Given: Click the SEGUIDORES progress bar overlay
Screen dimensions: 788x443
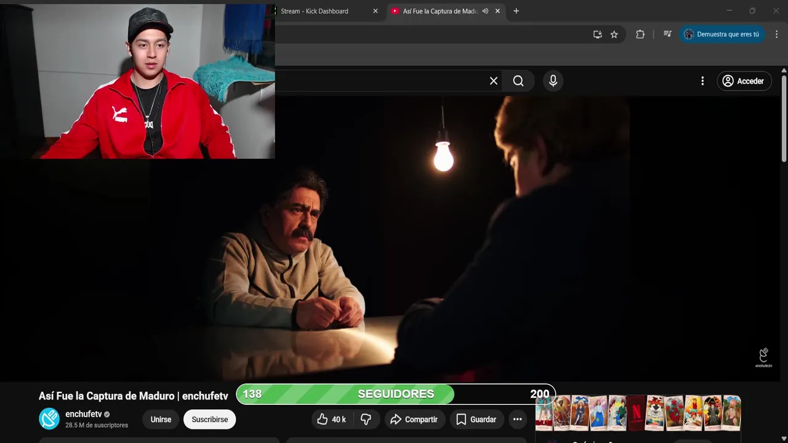Looking at the screenshot, I should 396,394.
